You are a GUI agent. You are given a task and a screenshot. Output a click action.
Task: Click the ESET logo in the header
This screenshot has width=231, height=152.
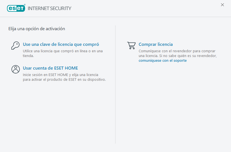coord(16,8)
